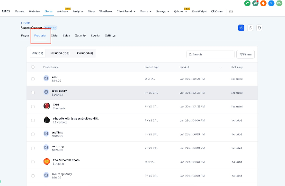Switch to the Products tab
Screen dimensions: 285x186
[40, 35]
